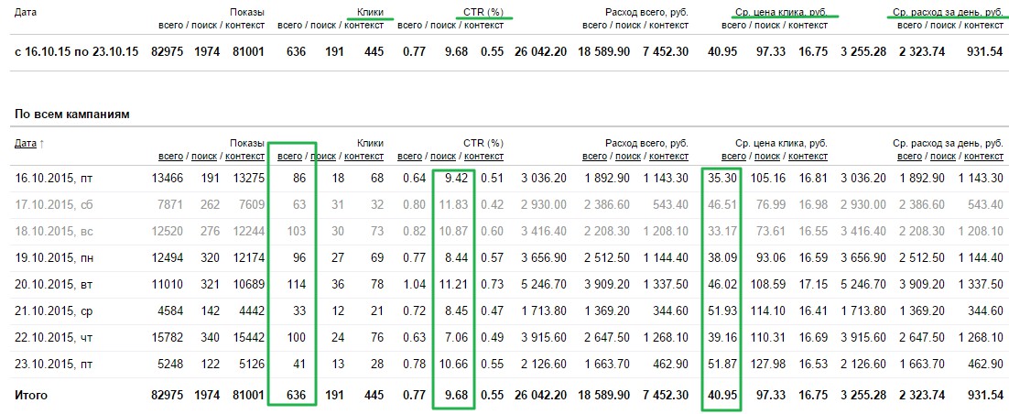
Task: Click the По всем кампаниям heading
Action: click(x=71, y=114)
